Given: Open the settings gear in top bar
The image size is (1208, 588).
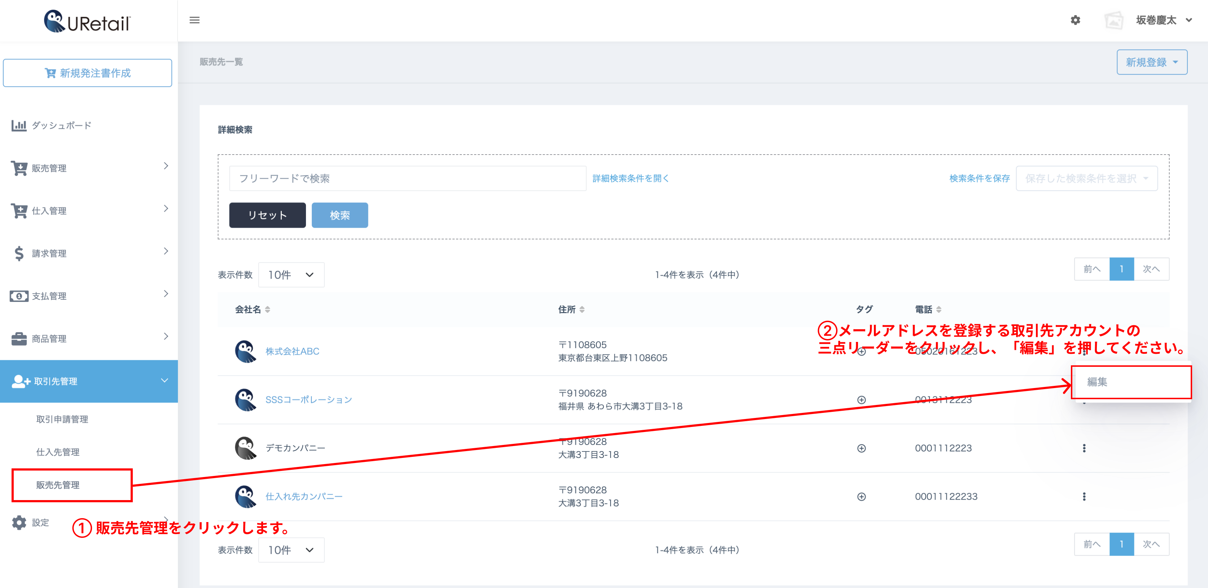Looking at the screenshot, I should coord(1075,20).
